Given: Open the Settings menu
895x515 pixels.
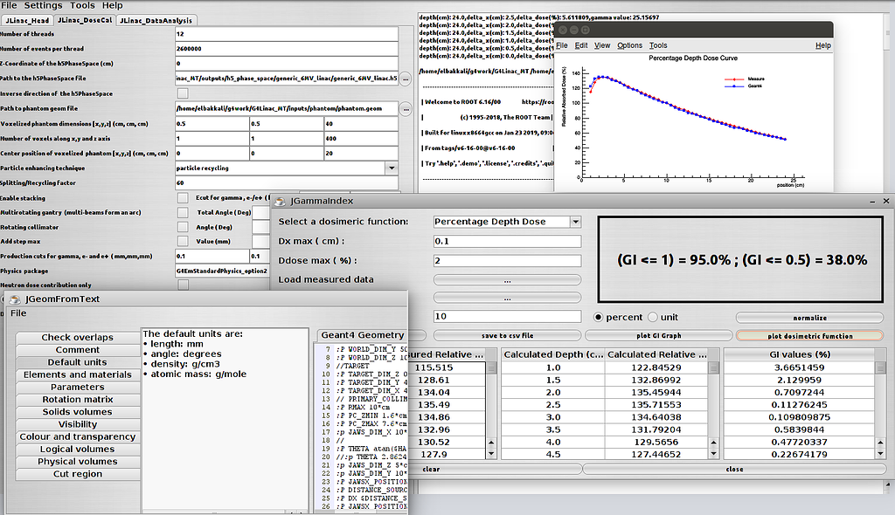Looking at the screenshot, I should point(43,5).
